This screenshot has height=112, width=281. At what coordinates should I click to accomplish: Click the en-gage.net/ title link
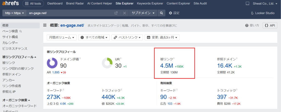tap(72, 26)
